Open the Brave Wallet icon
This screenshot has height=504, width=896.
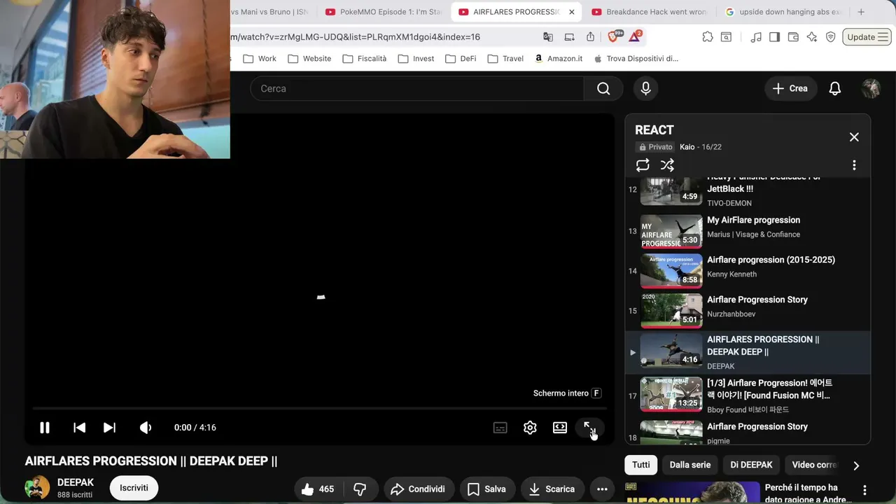(793, 37)
